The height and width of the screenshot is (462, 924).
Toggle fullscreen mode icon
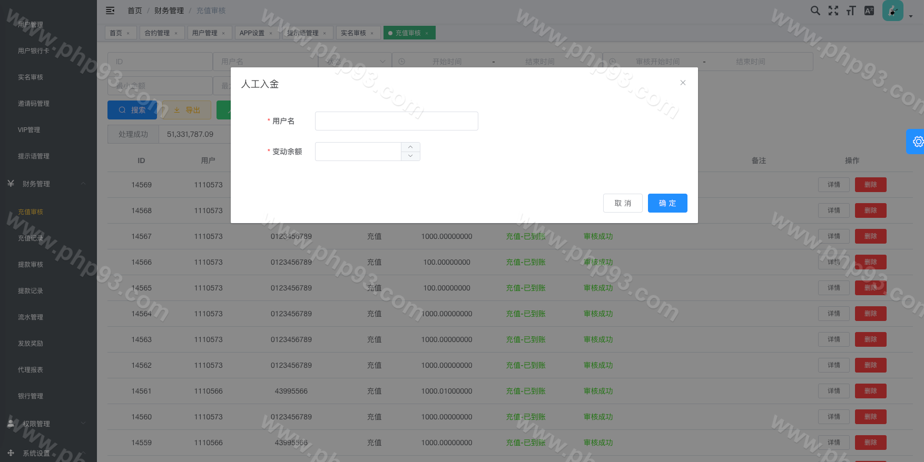(x=833, y=11)
